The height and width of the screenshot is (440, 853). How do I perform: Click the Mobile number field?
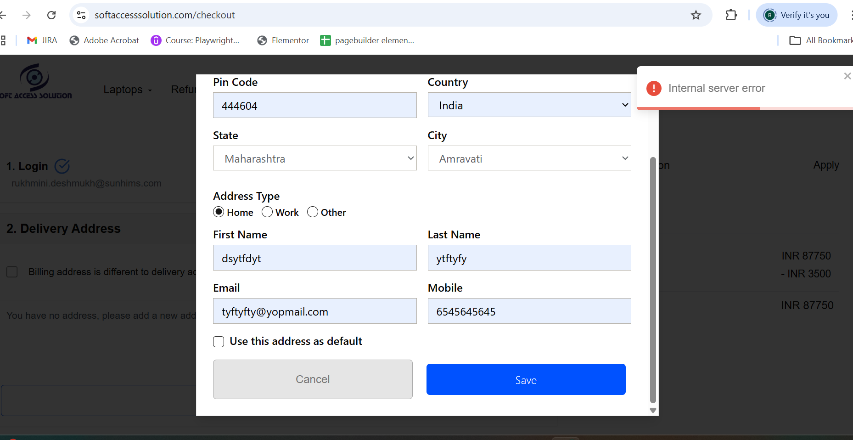[x=529, y=311]
